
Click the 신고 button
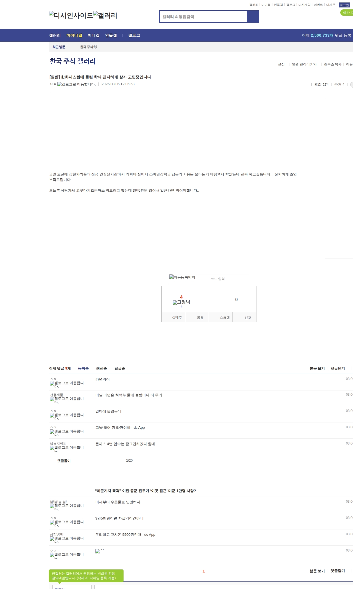click(x=245, y=317)
